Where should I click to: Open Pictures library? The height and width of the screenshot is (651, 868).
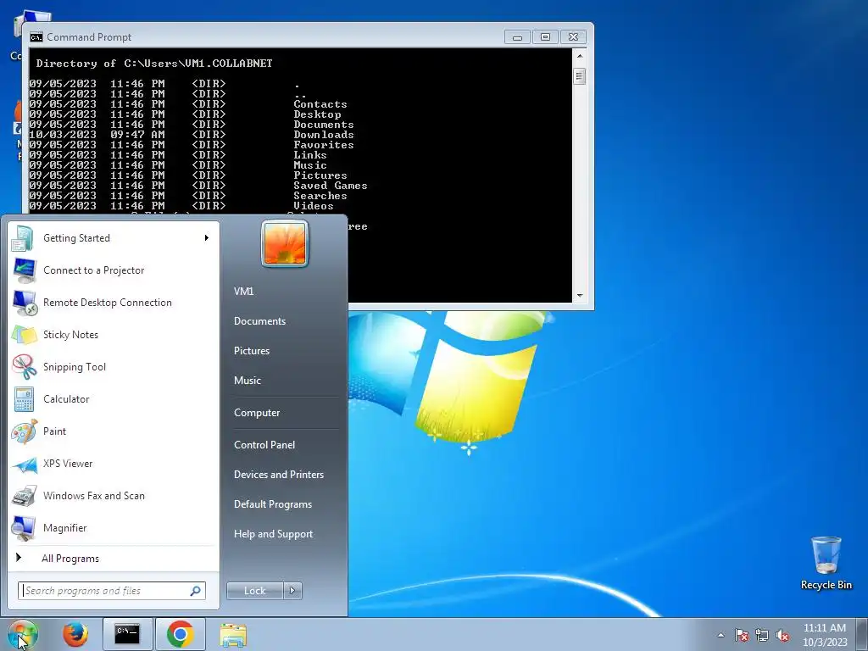[251, 350]
